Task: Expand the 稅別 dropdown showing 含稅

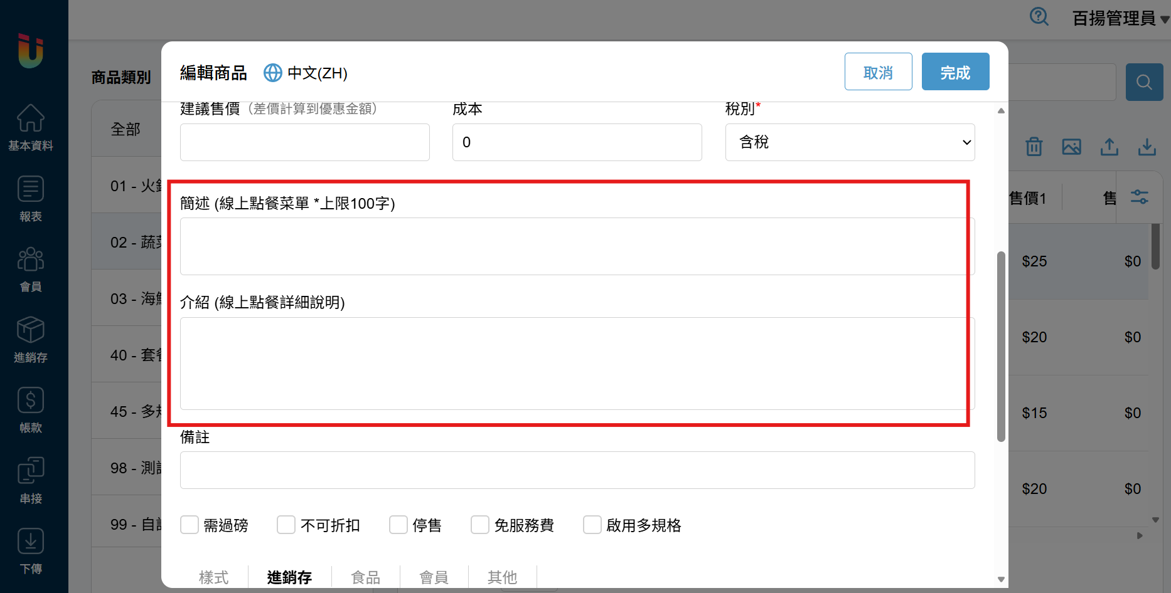Action: coord(850,142)
